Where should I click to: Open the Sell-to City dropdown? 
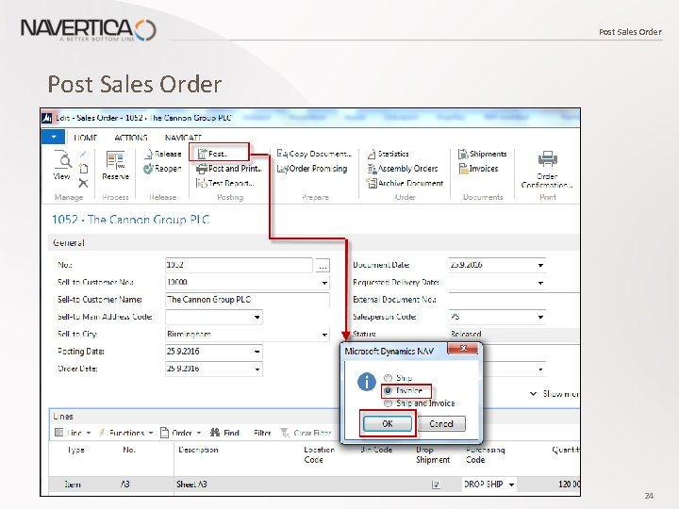pos(324,335)
